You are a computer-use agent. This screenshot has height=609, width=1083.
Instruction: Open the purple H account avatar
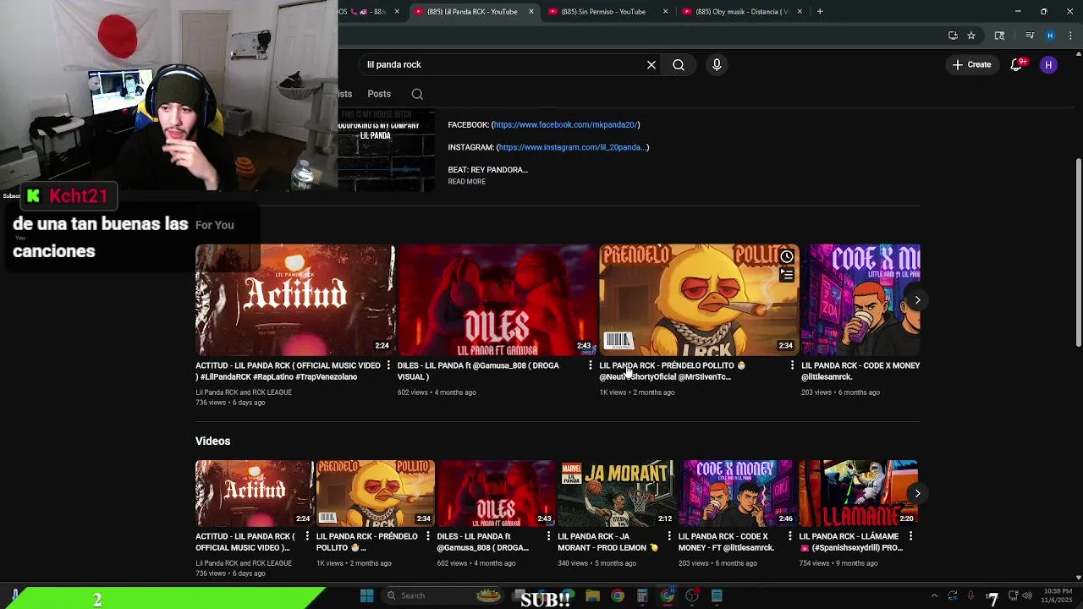(x=1048, y=64)
